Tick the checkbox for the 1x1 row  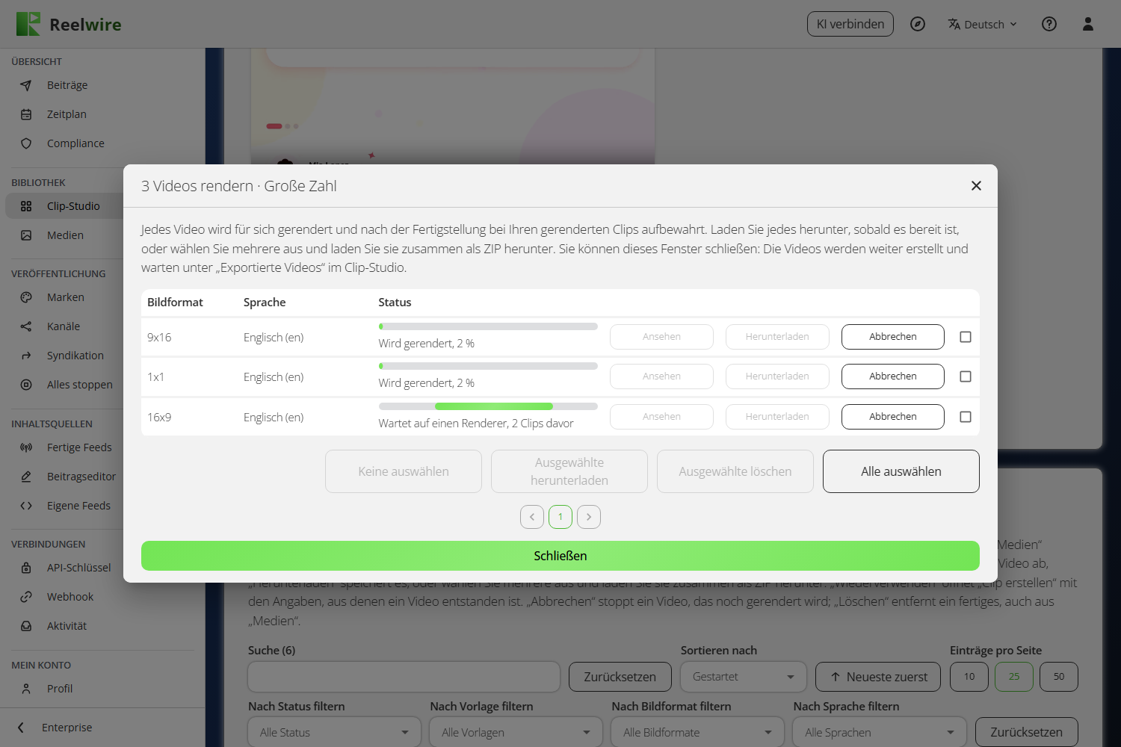point(966,376)
